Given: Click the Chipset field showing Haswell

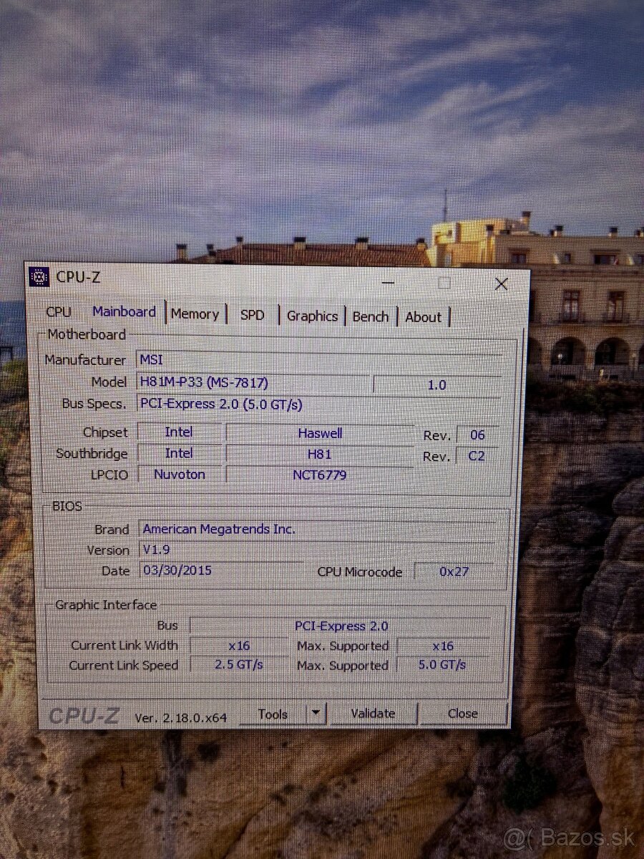Looking at the screenshot, I should click(321, 432).
